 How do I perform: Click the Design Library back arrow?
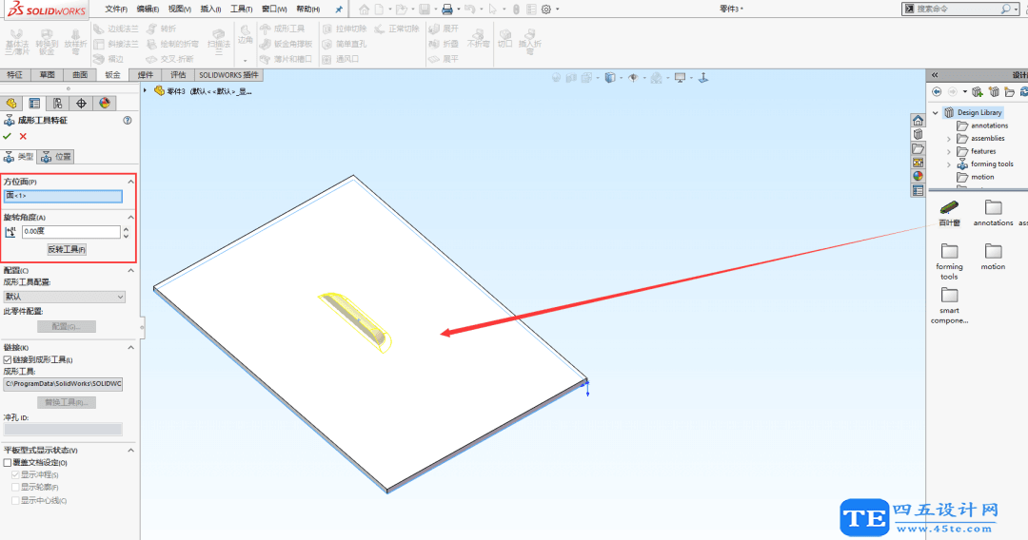(x=937, y=91)
